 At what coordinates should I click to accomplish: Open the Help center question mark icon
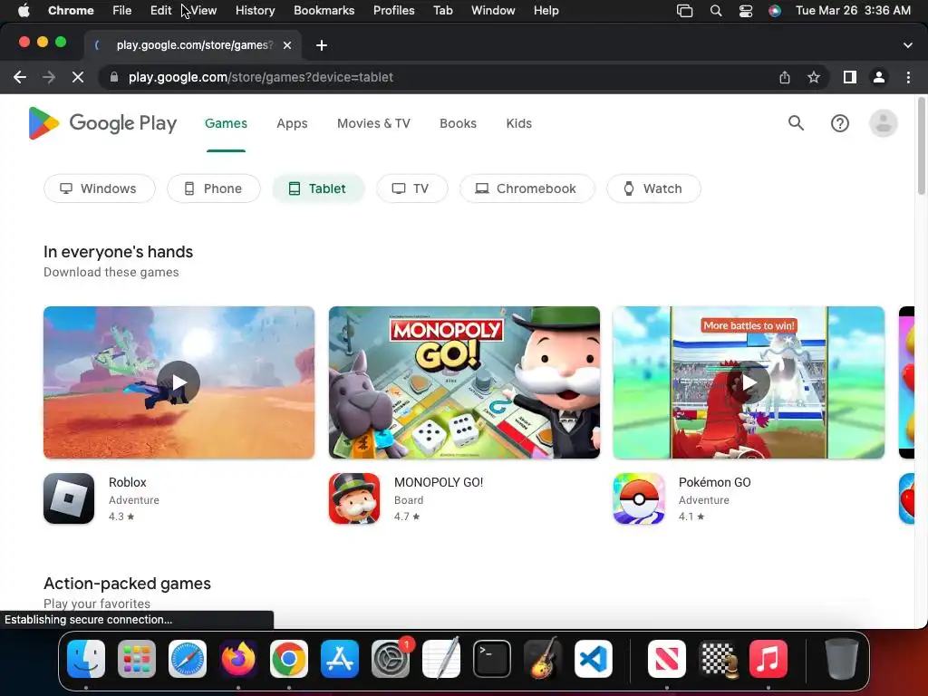pos(840,123)
